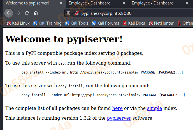This screenshot has width=193, height=130.
Task: Open the Kali Training bookmark
Action: pyautogui.click(x=47, y=23)
